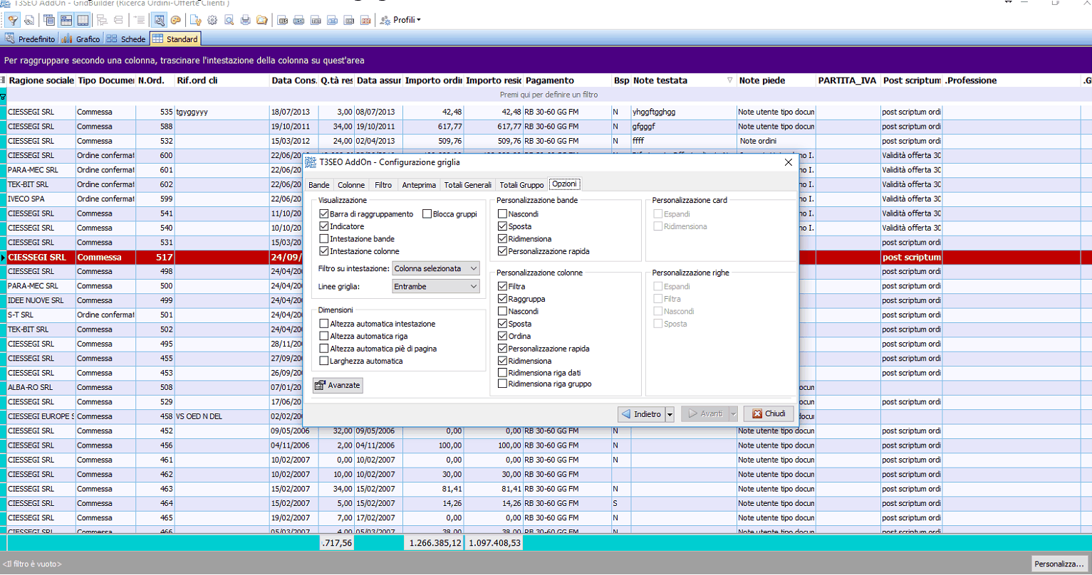The width and height of the screenshot is (1092, 575).
Task: Click the clear filter eraser icon
Action: point(28,21)
